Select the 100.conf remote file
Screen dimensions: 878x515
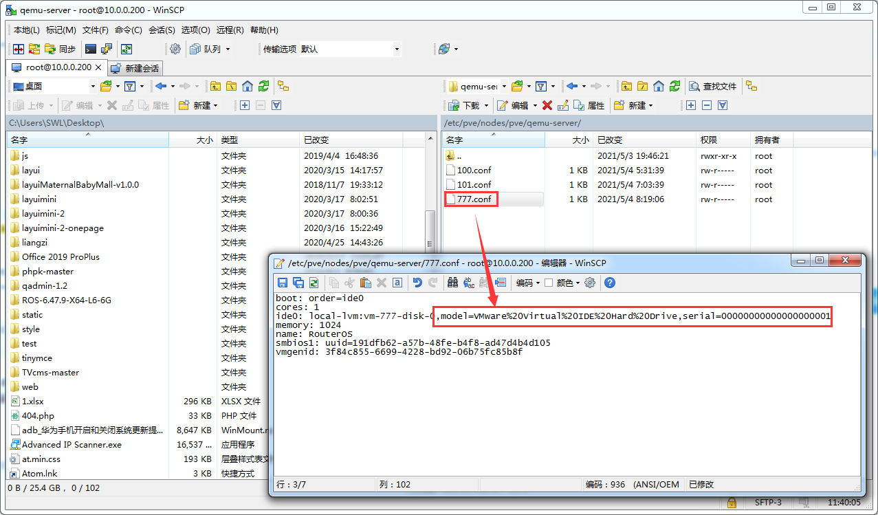[x=474, y=171]
